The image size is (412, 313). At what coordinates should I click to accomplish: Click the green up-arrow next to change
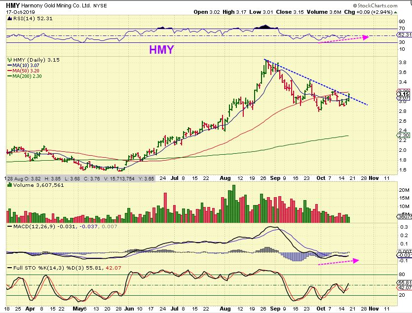395,12
